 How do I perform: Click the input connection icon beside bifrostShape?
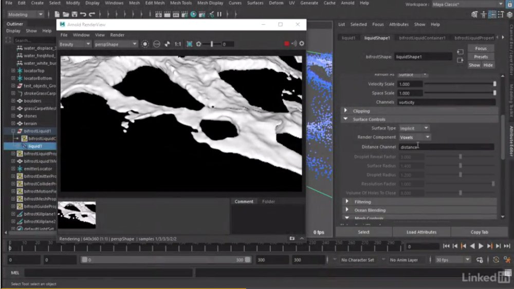[x=460, y=52]
